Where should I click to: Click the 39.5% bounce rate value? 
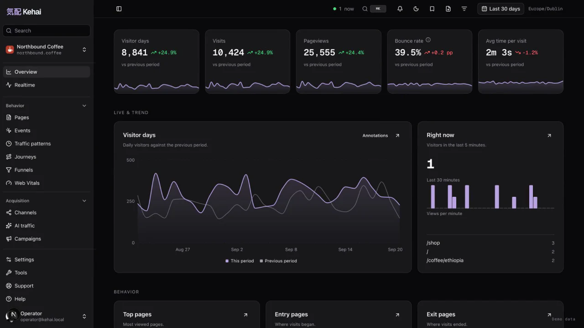pos(408,53)
